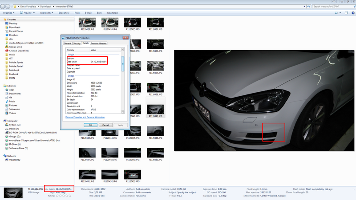
Task: Open the Share with dropdown
Action: [x=46, y=13]
